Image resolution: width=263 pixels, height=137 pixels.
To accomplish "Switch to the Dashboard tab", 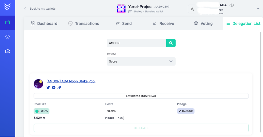I will tap(44, 23).
